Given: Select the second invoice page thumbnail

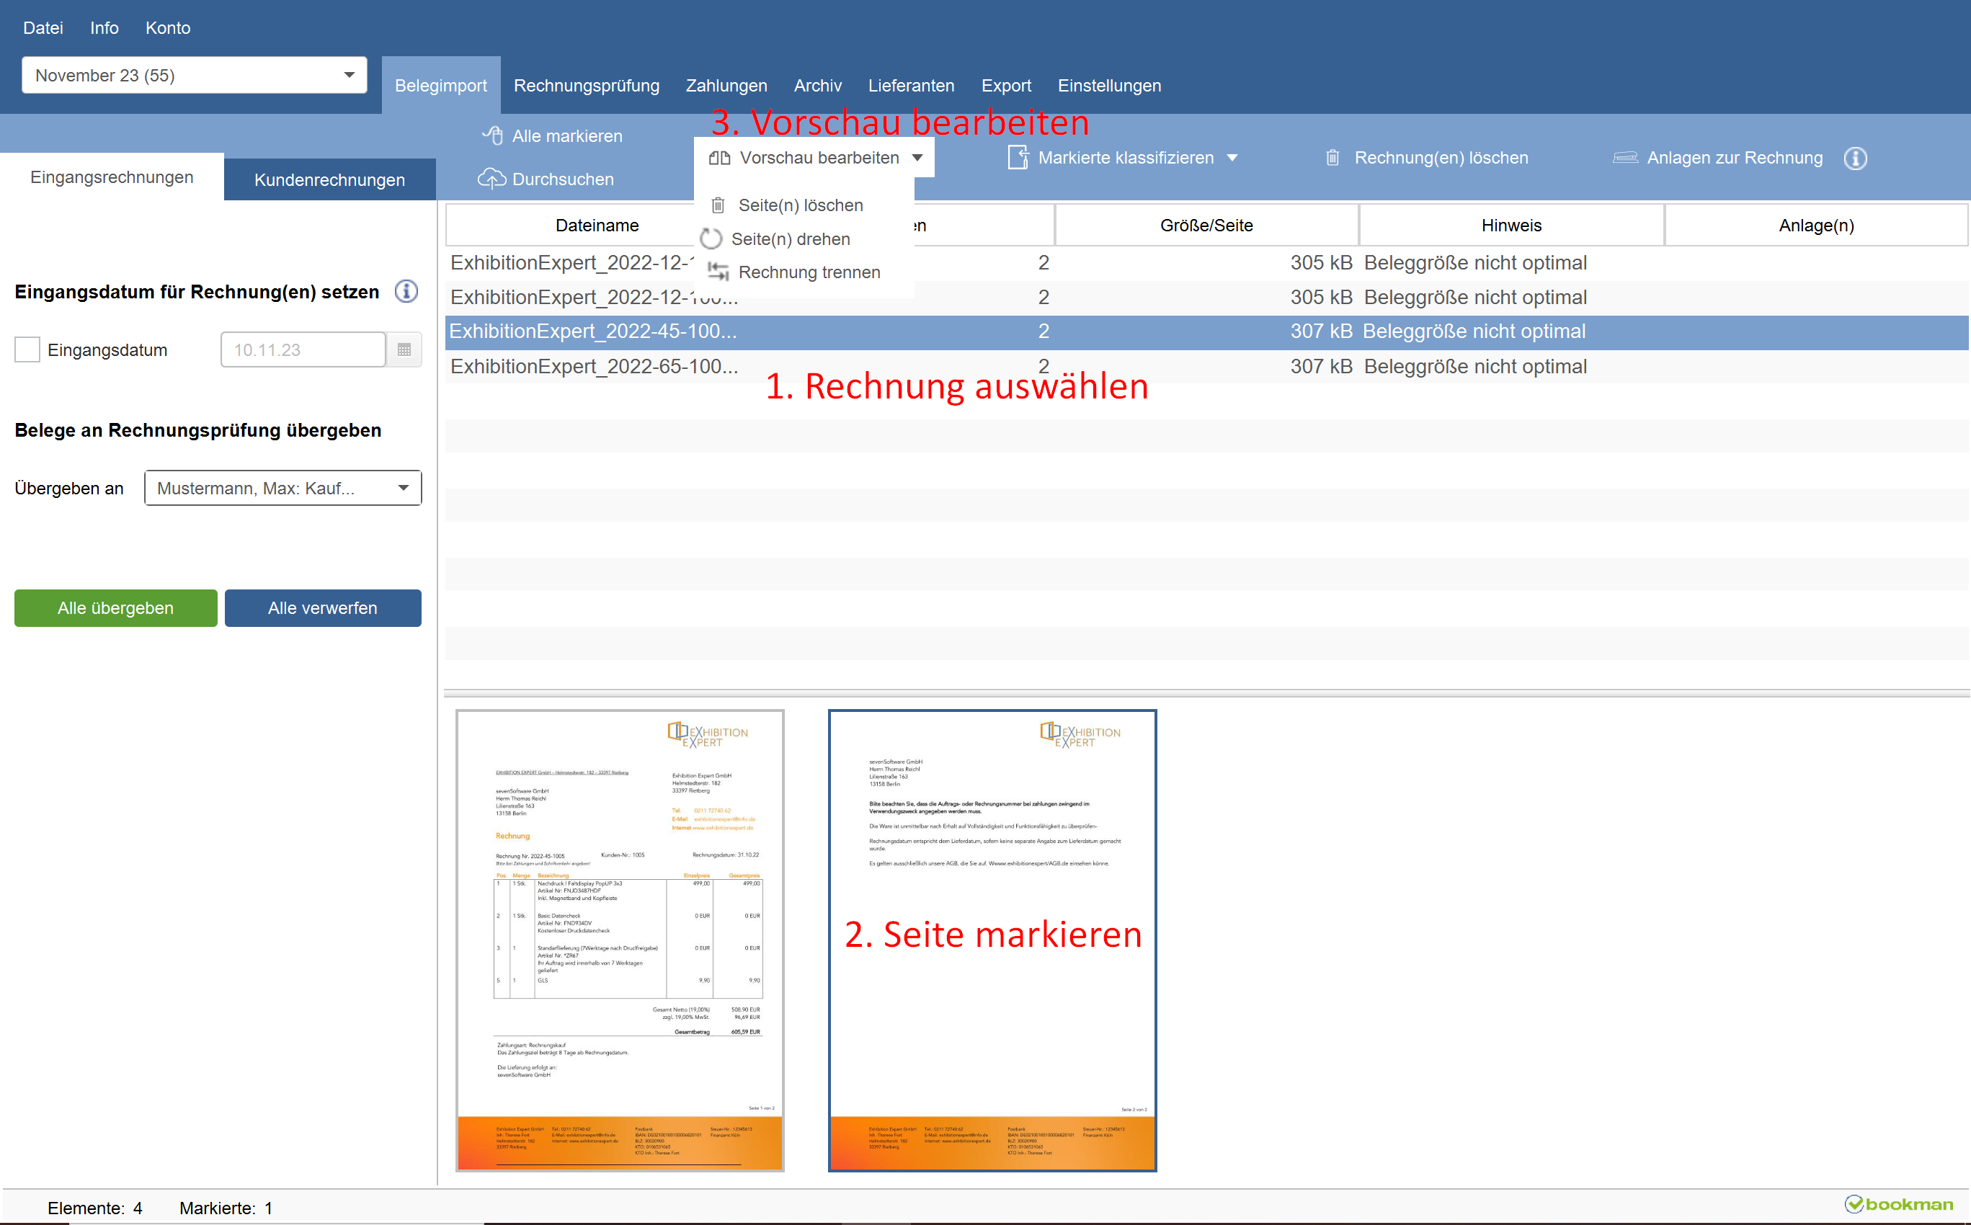Looking at the screenshot, I should (x=992, y=940).
